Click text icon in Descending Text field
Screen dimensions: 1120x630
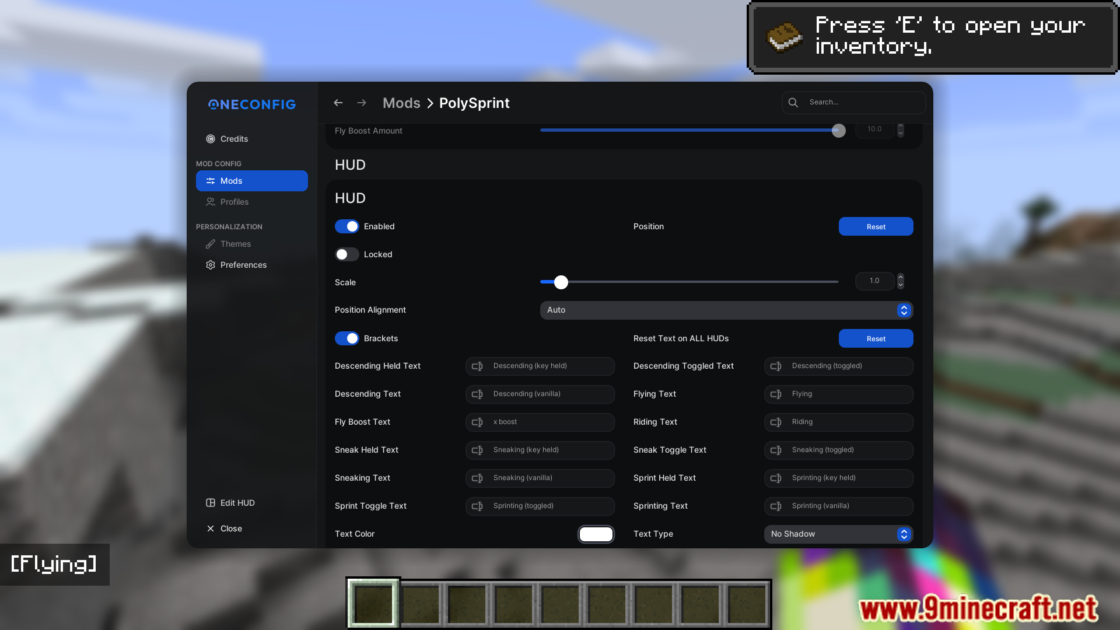pos(477,394)
